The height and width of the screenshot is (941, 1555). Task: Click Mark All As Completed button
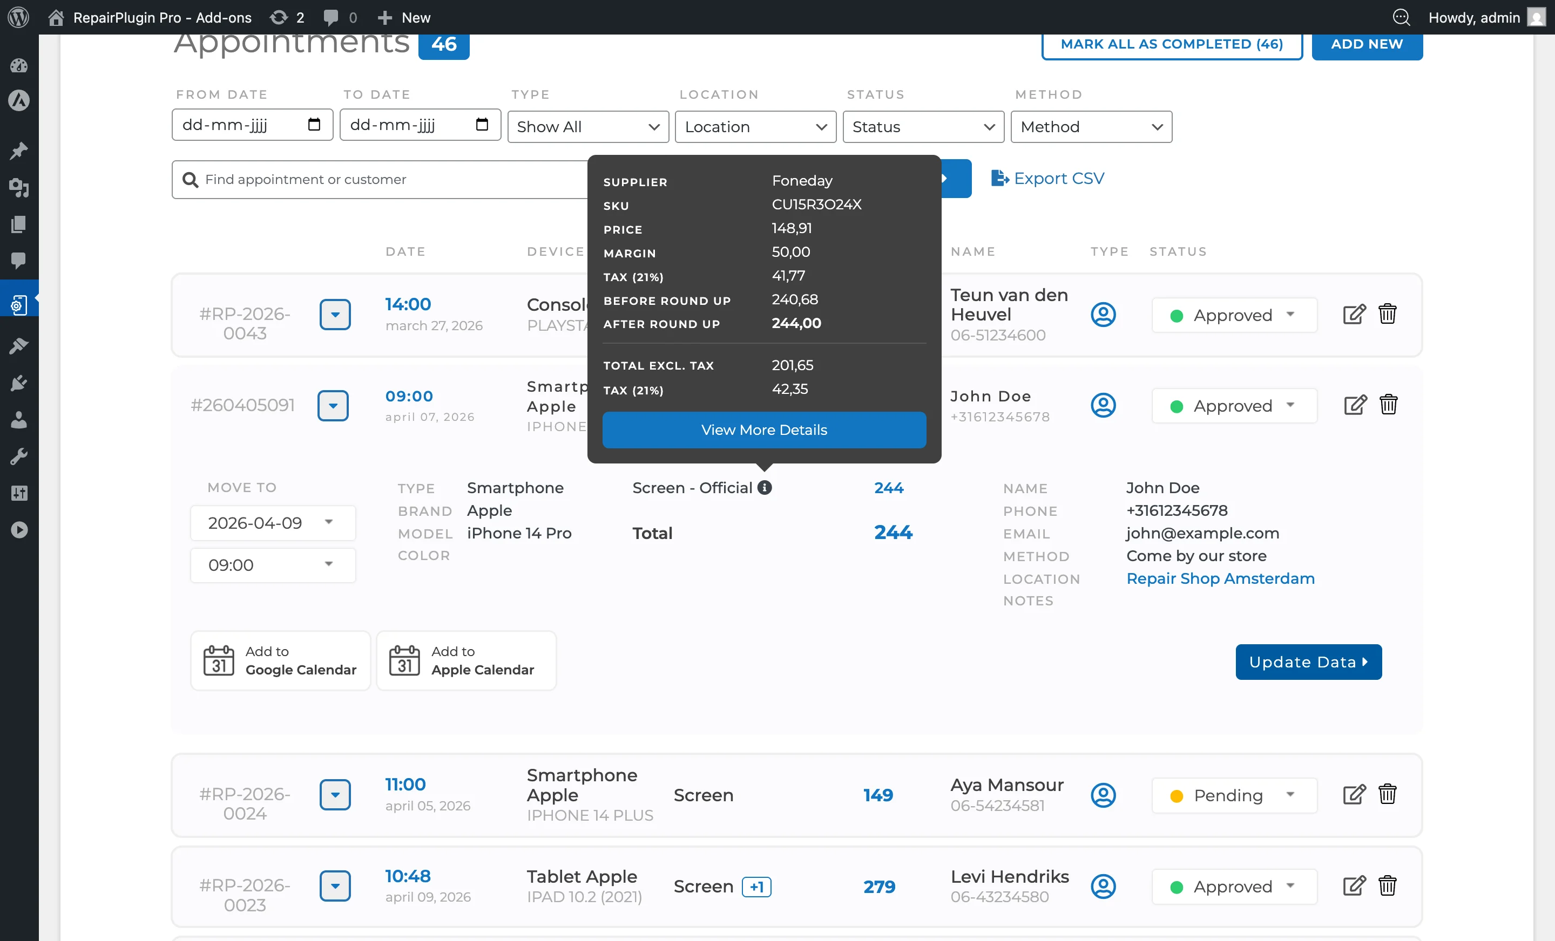(1171, 44)
